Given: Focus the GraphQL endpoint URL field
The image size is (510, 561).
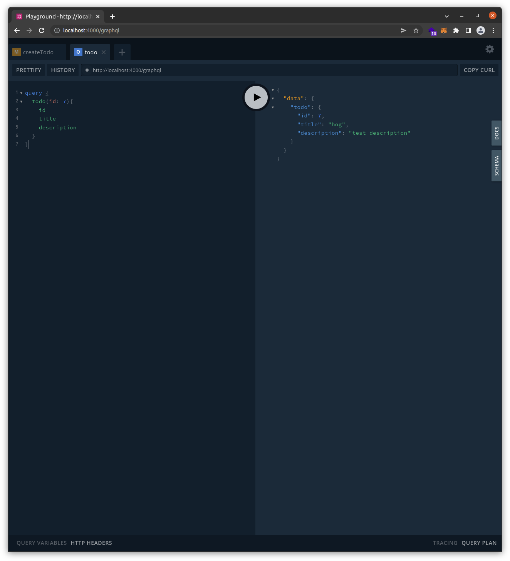Looking at the screenshot, I should (269, 70).
